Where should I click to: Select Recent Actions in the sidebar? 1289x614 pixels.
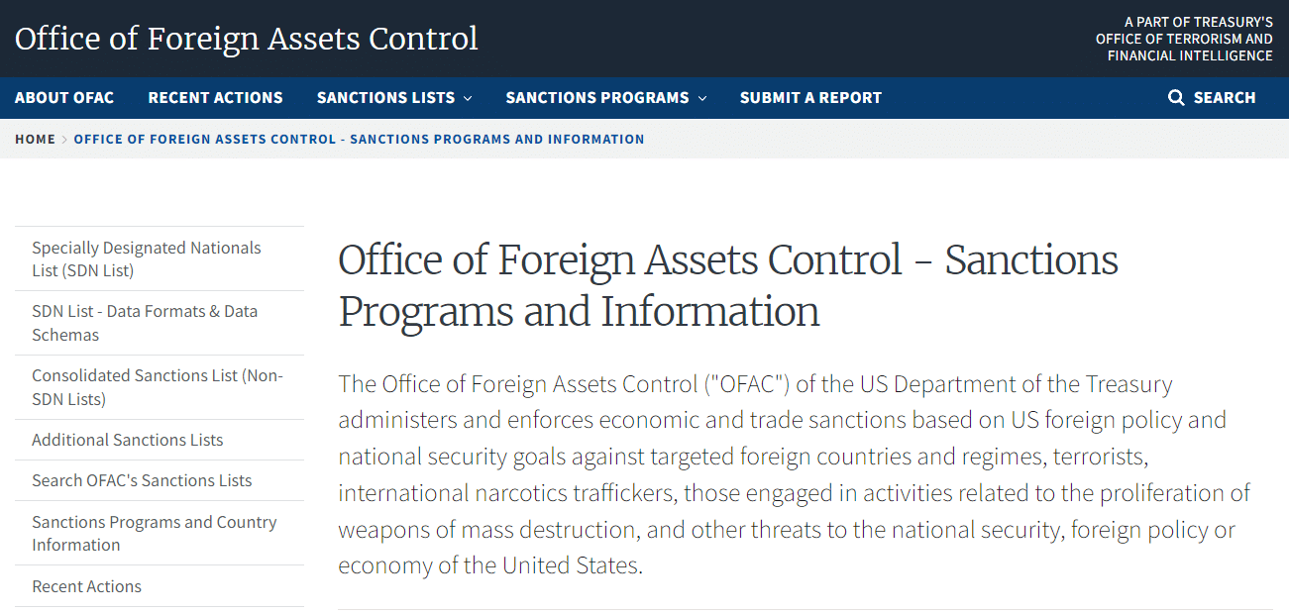tap(86, 586)
